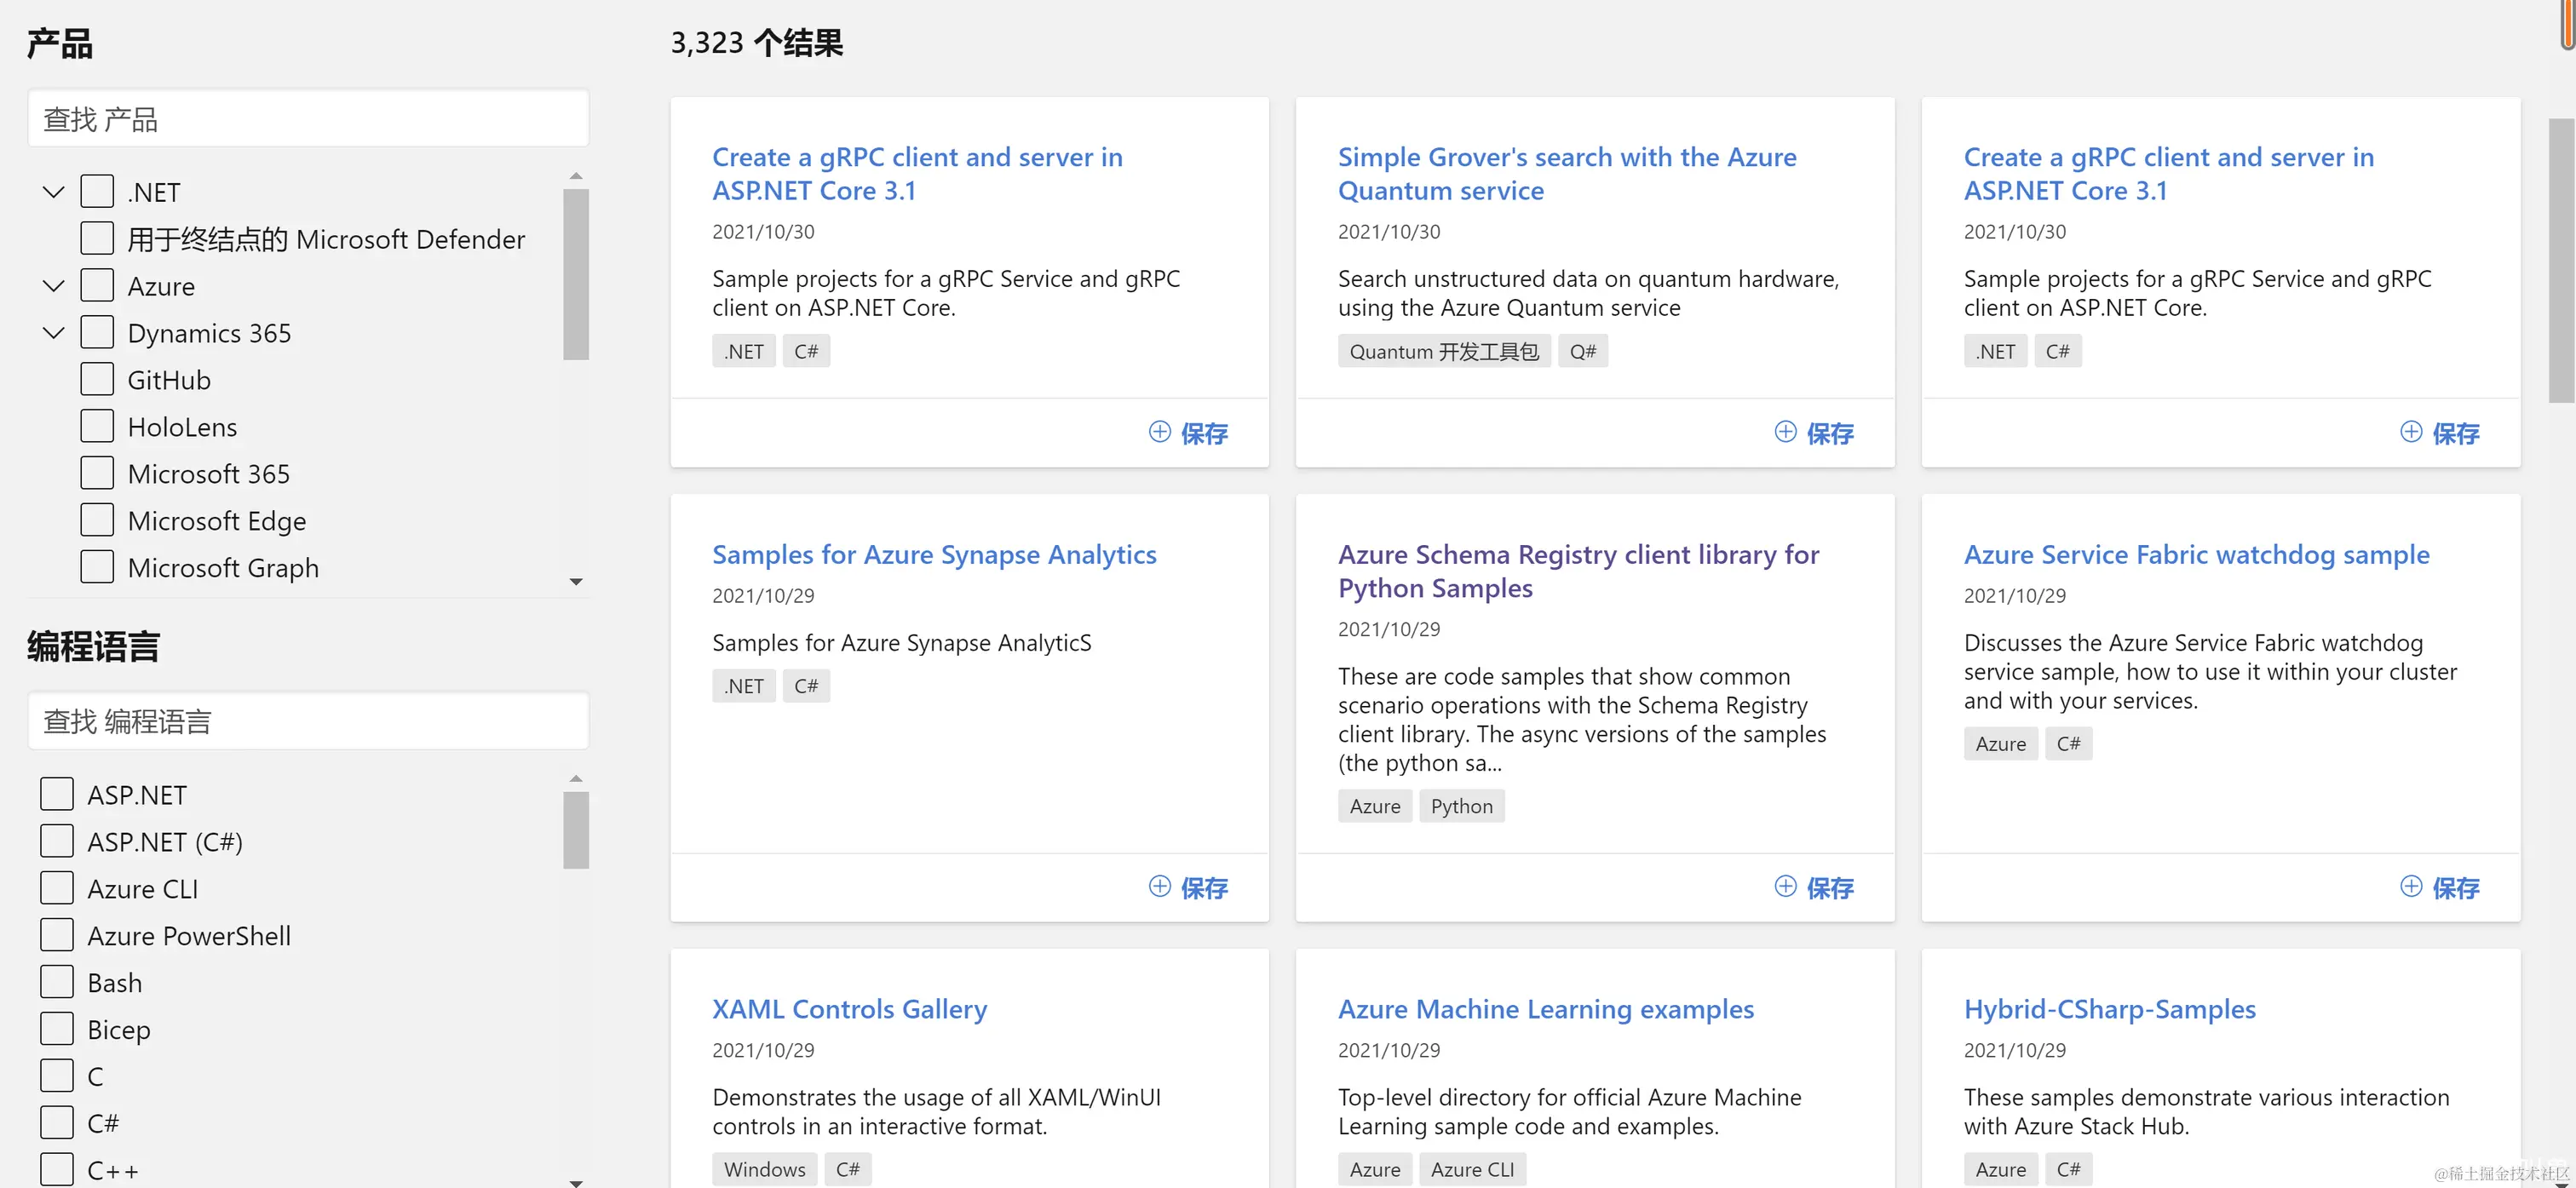2576x1188 pixels.
Task: Open Azure Machine Learning examples link
Action: [1545, 1009]
